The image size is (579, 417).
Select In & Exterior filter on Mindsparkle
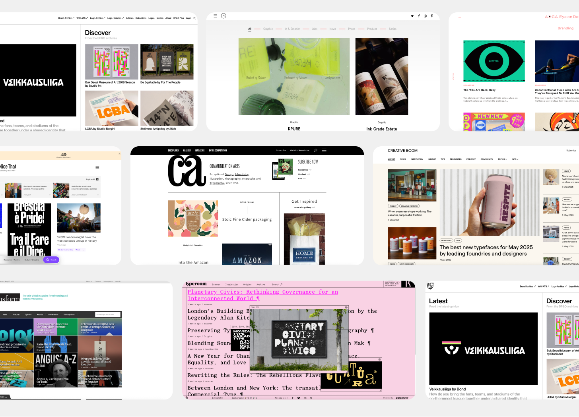pyautogui.click(x=292, y=29)
